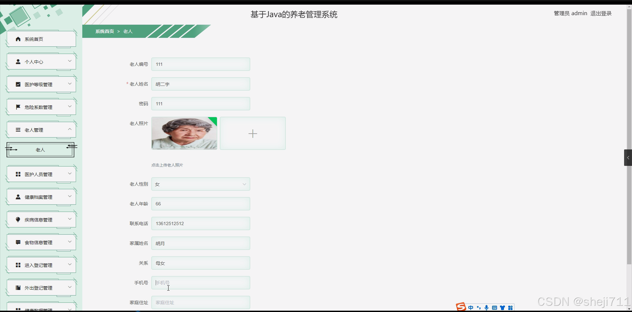Click the plus box to upload elder photo
The height and width of the screenshot is (312, 632).
tap(252, 133)
